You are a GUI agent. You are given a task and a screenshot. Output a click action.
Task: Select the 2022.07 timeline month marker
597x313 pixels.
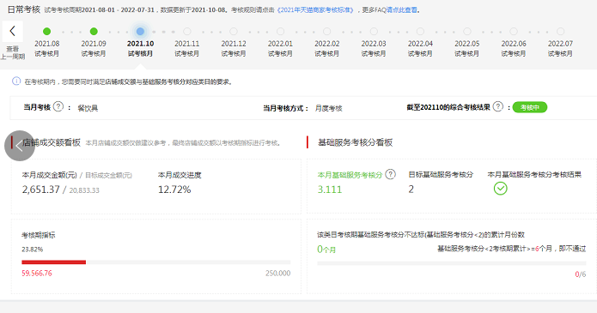coord(560,32)
